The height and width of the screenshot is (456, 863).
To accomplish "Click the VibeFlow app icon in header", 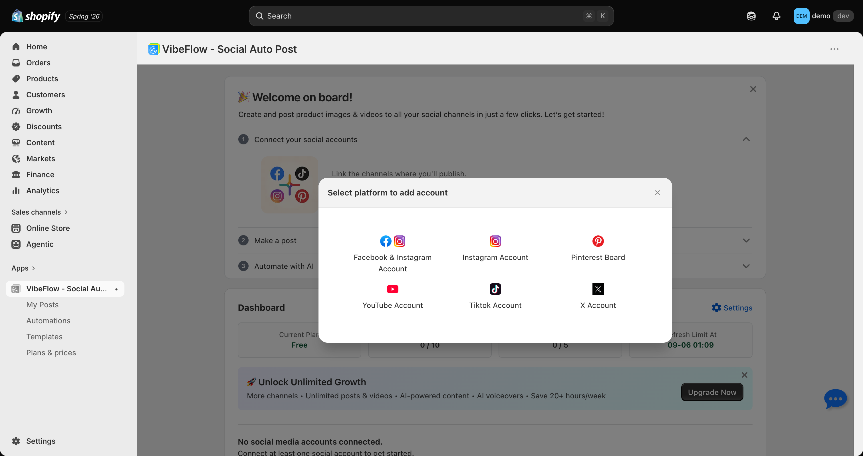I will 154,49.
